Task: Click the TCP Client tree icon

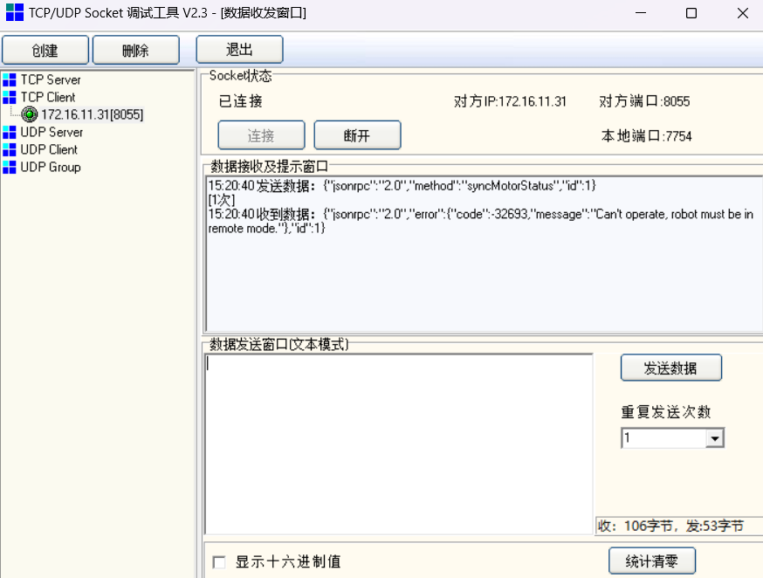Action: pos(10,97)
